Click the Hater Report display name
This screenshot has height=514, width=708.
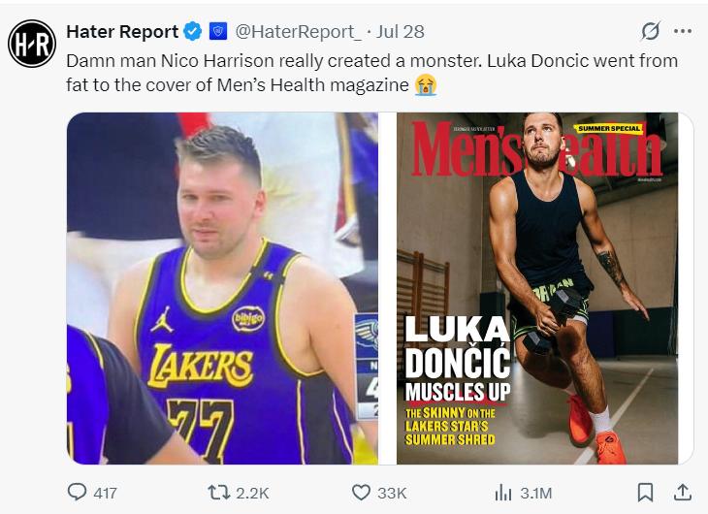coord(122,32)
